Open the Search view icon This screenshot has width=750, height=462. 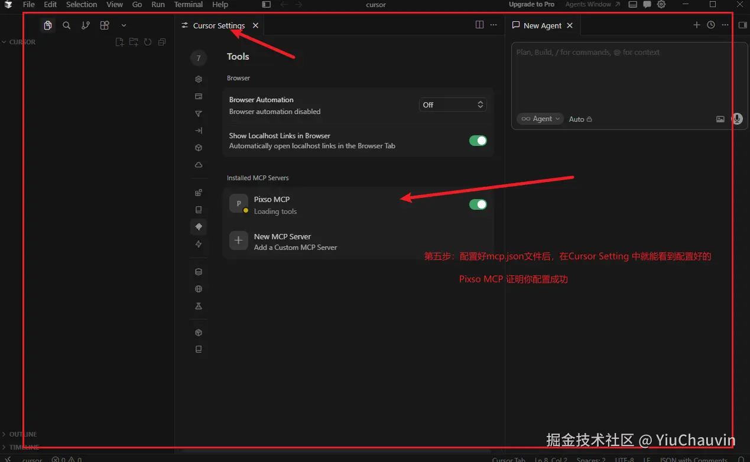(67, 25)
